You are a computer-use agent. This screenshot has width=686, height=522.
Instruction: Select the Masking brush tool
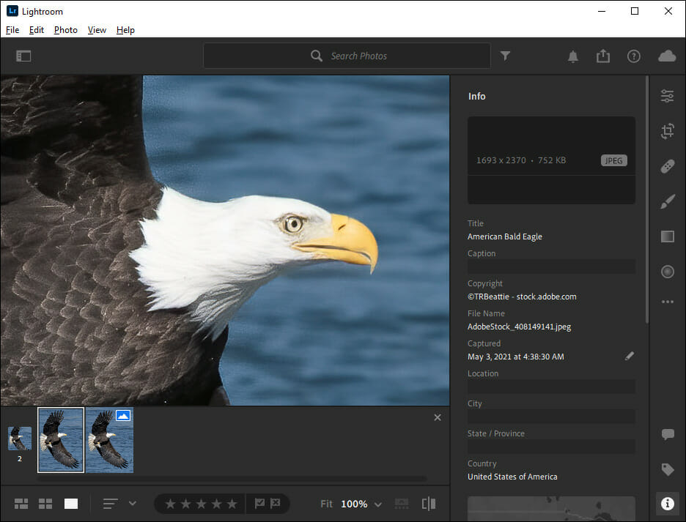[667, 201]
